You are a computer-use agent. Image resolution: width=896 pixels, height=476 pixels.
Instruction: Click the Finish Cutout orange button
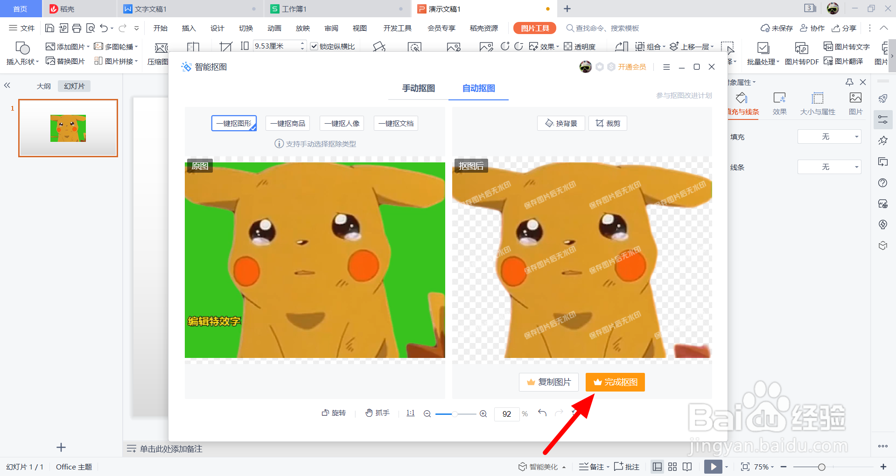coord(615,382)
